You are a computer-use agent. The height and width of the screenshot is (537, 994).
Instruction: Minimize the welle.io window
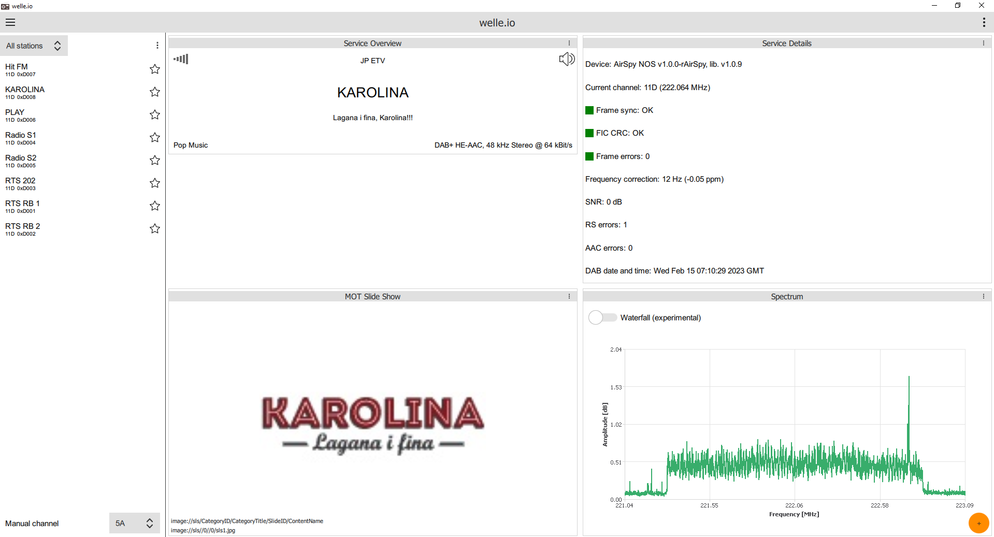[934, 6]
